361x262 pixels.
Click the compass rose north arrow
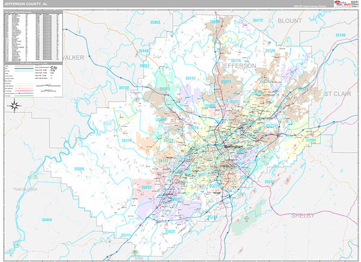click(14, 106)
